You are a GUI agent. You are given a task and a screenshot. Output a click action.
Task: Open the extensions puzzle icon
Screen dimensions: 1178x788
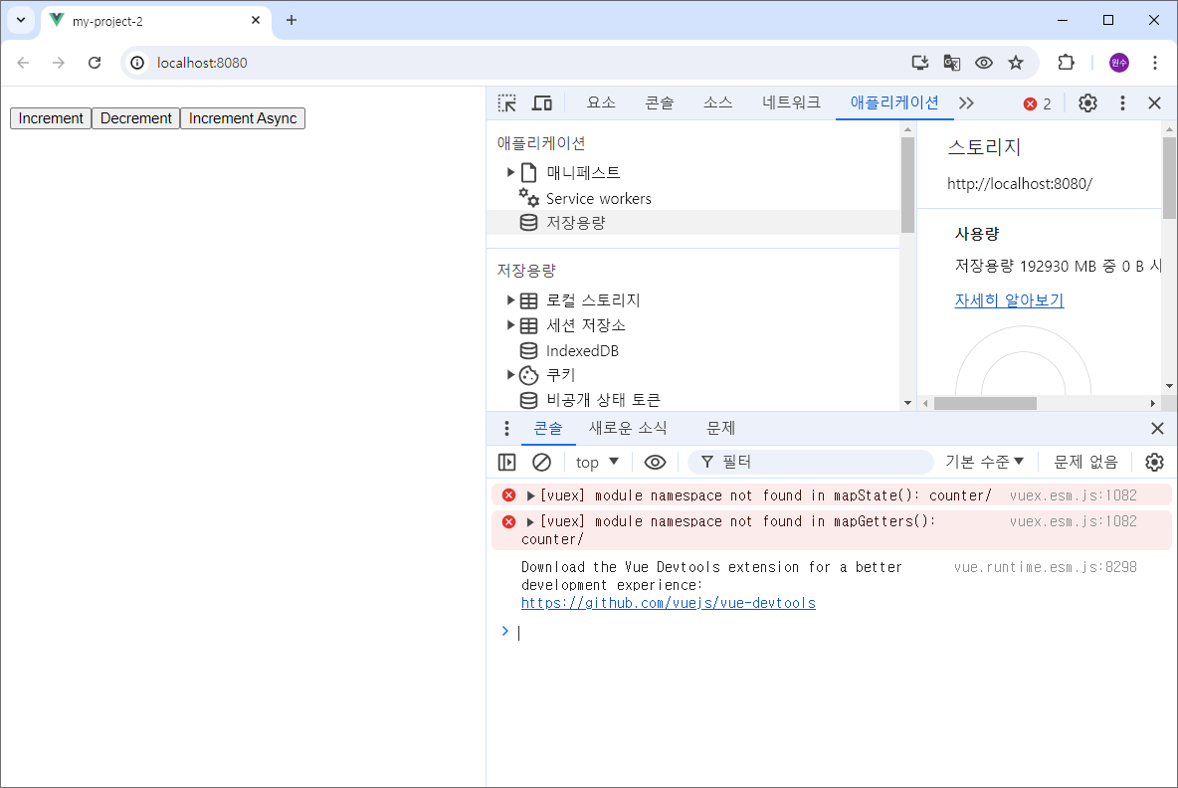tap(1066, 63)
